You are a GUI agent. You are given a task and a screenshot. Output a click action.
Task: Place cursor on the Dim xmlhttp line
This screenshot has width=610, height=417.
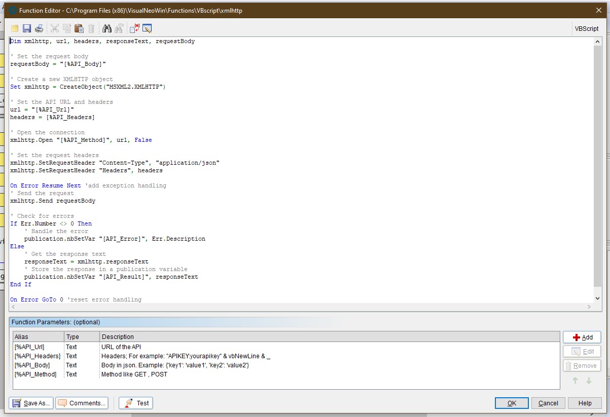coord(102,41)
